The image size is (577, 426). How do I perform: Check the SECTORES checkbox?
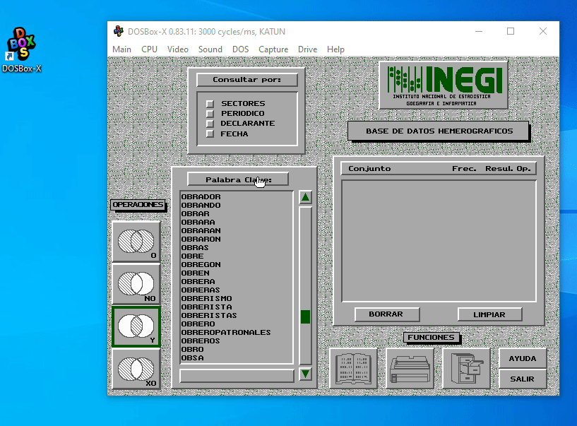coord(210,103)
